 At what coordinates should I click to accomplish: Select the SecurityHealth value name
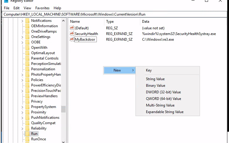point(86,34)
